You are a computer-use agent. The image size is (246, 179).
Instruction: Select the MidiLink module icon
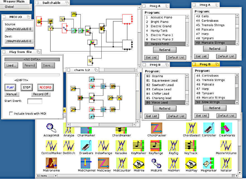tap(156, 163)
